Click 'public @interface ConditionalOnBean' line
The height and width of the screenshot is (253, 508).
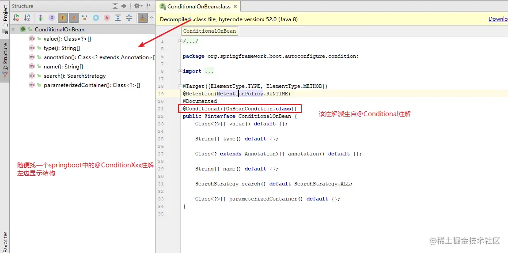(239, 116)
